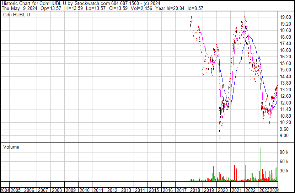Screen dimensions: 295x193
Task: Click the 2012 year marker on axis
Action: pyautogui.click(x=112, y=190)
